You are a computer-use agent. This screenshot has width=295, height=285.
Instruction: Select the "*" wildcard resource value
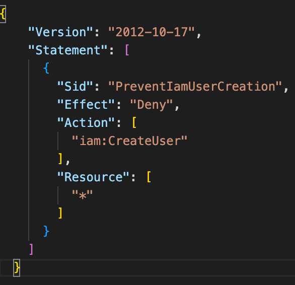coord(83,195)
